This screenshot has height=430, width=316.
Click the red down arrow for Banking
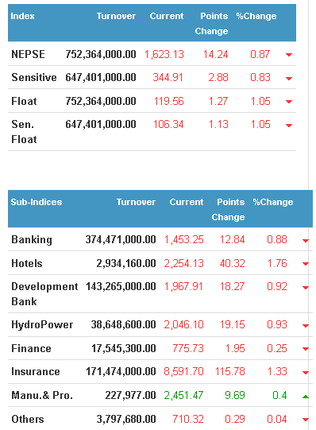click(x=306, y=241)
